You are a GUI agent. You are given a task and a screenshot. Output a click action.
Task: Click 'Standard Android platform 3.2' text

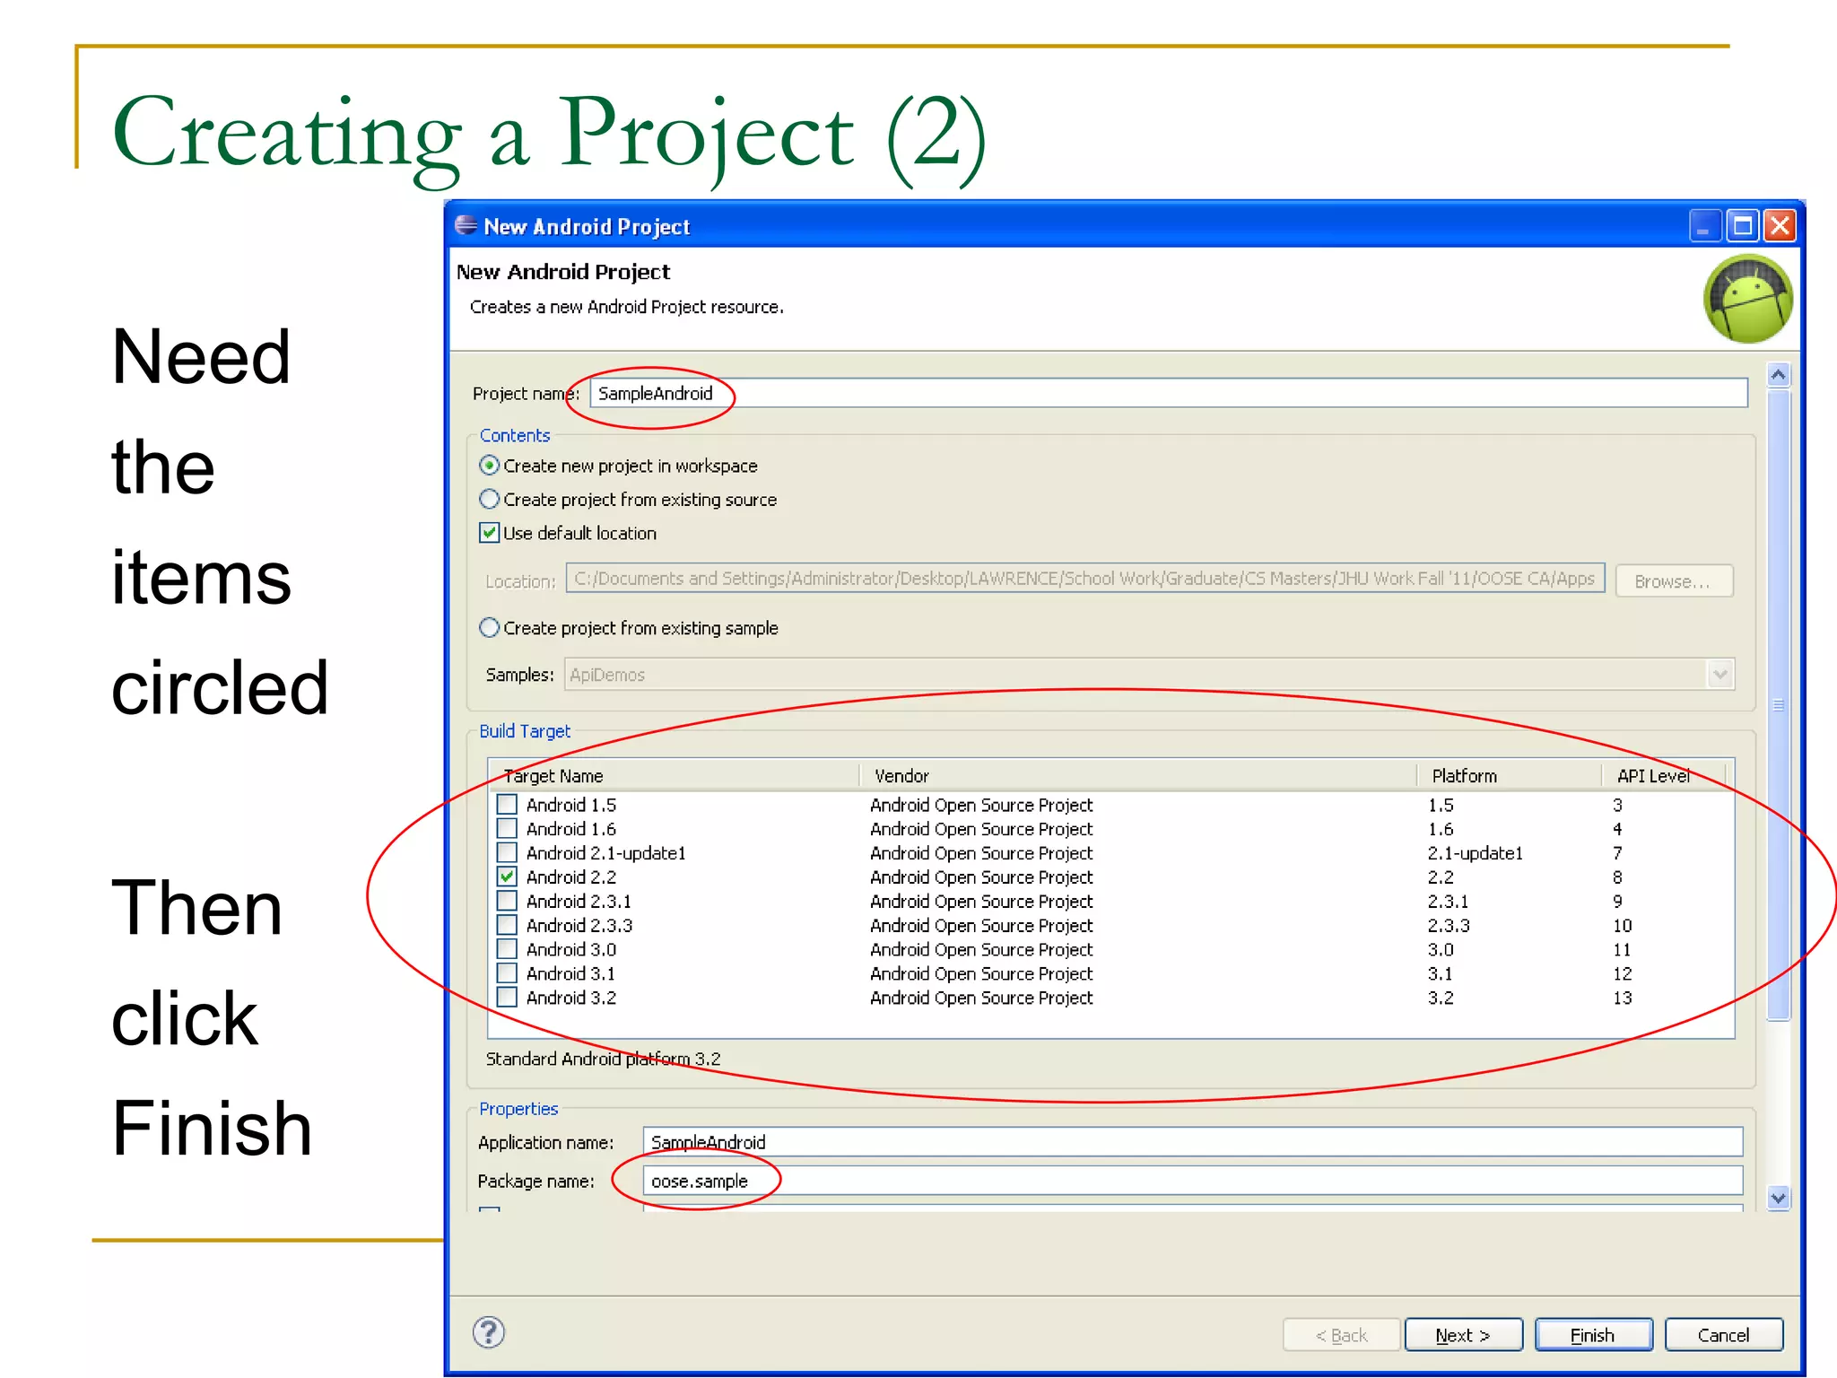pos(603,1059)
